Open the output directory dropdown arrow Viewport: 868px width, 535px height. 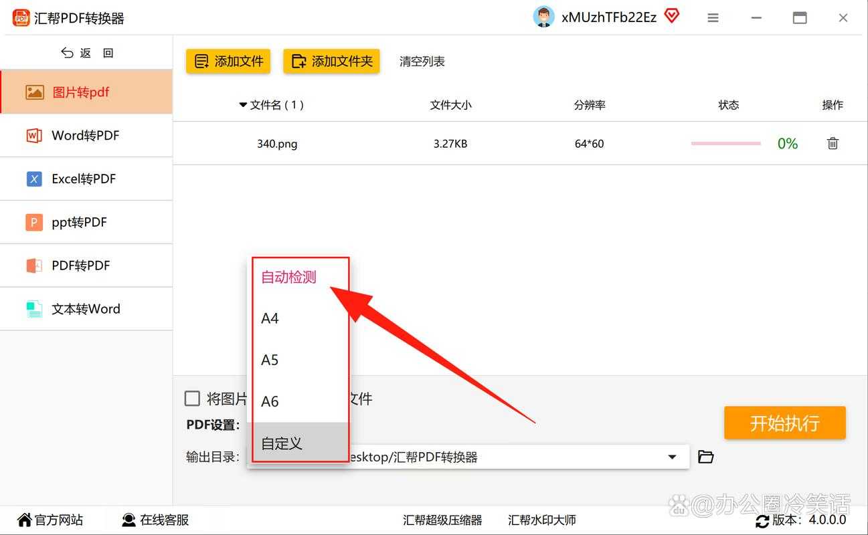[673, 457]
